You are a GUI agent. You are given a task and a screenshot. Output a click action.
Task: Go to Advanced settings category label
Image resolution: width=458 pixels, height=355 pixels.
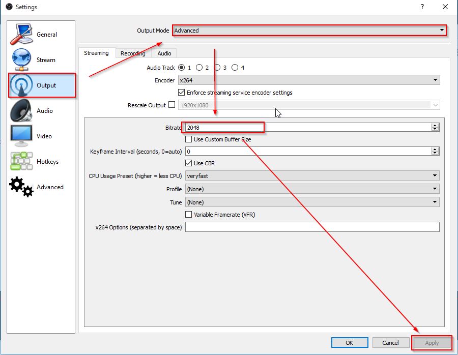50,187
